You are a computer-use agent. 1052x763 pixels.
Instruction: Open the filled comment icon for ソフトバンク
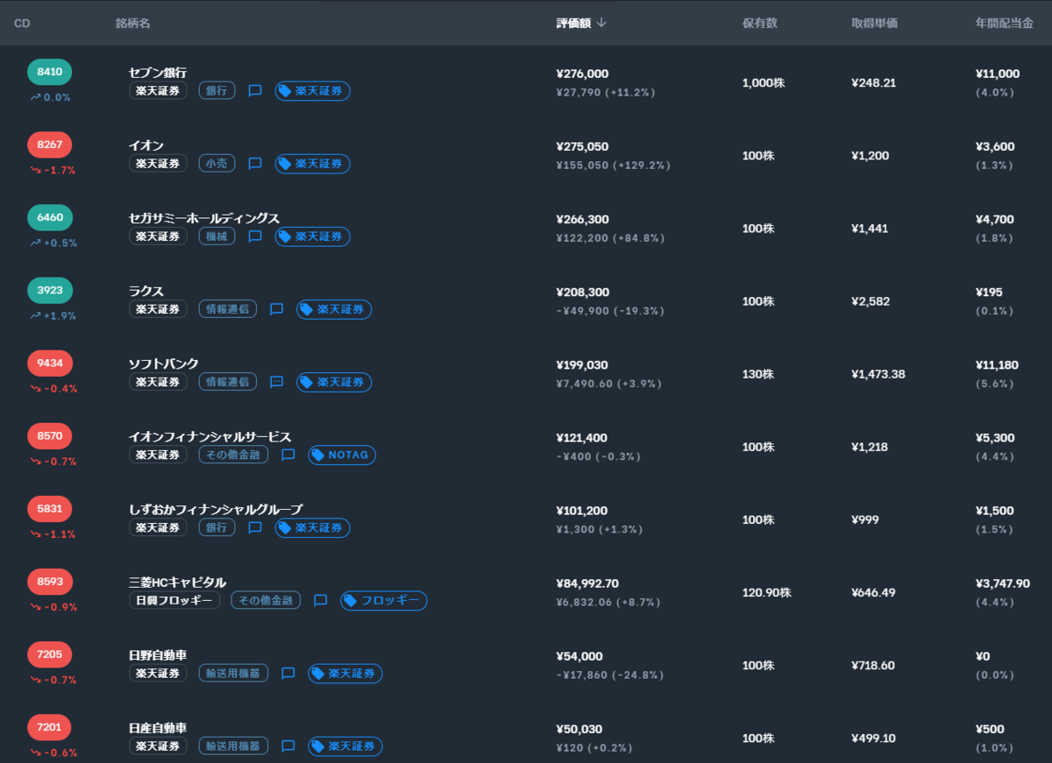coord(276,381)
